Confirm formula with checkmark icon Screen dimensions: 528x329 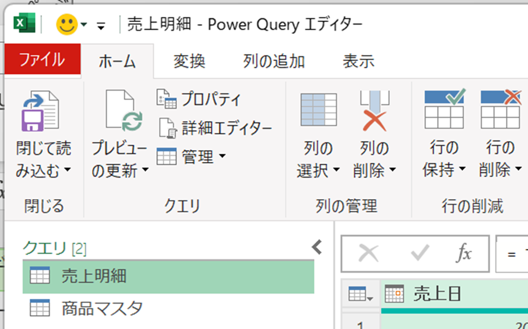[x=420, y=253]
